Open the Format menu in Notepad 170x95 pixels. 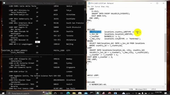tap(97, 7)
